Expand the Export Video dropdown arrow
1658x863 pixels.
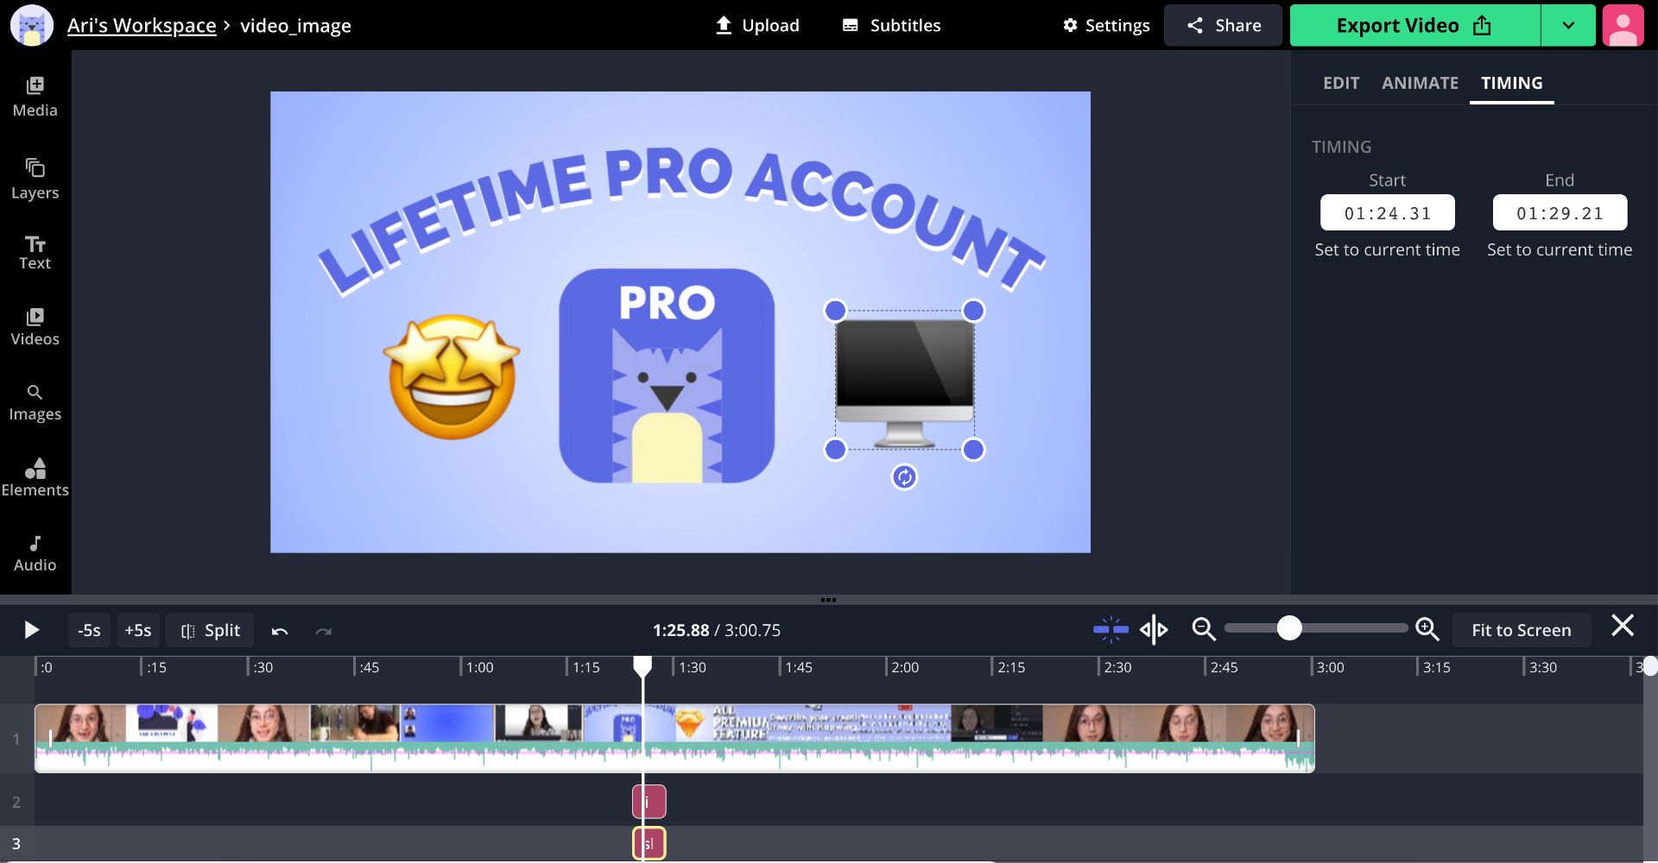(1568, 25)
